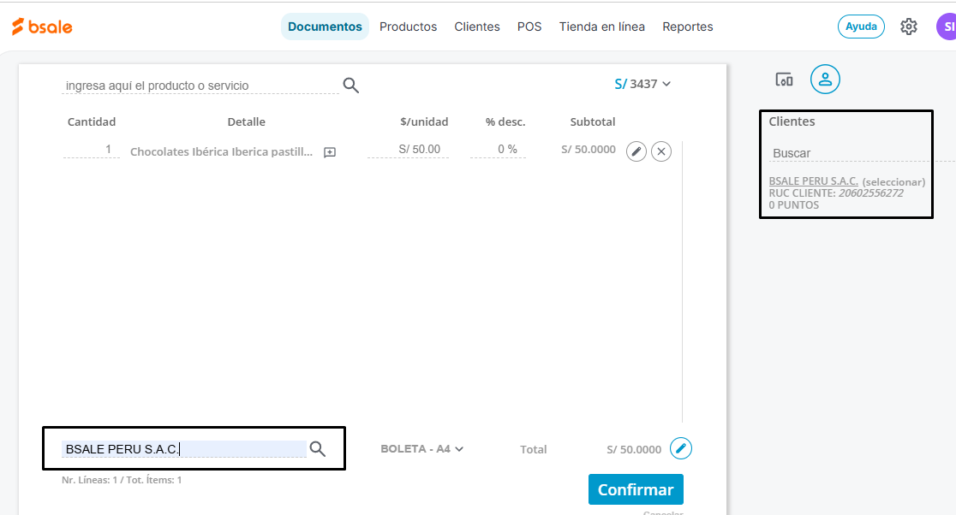
Task: Click the BSALE PERU S.A.C. client input
Action: click(x=183, y=449)
